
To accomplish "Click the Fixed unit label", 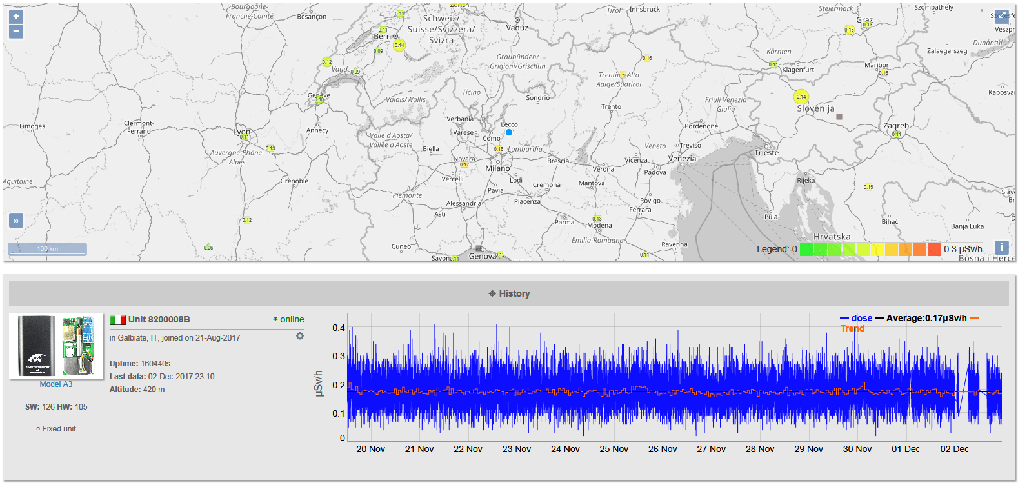I will [56, 429].
